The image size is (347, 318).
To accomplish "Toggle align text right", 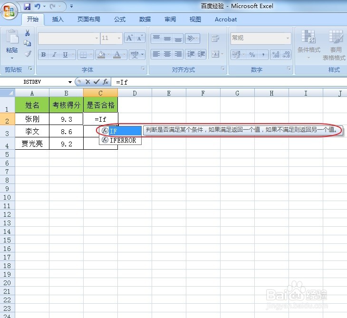I will [178, 54].
